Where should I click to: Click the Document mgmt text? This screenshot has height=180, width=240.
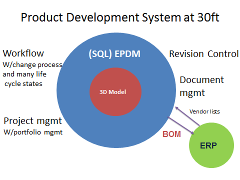(201, 86)
